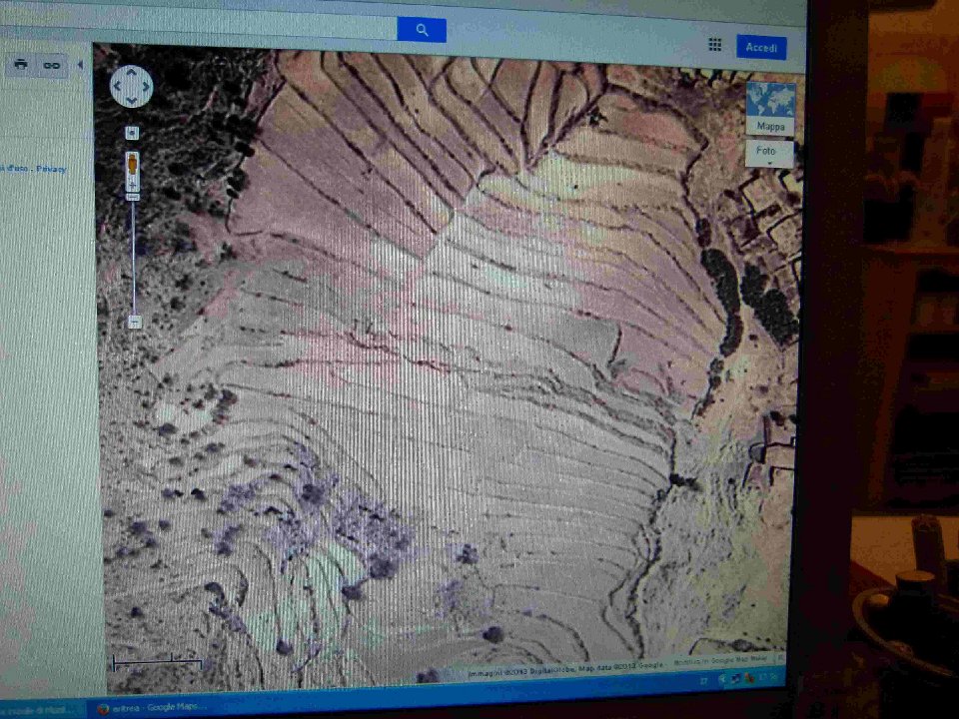The height and width of the screenshot is (719, 959).
Task: Open the Google Maps Firefox taskbar button
Action: point(151,708)
